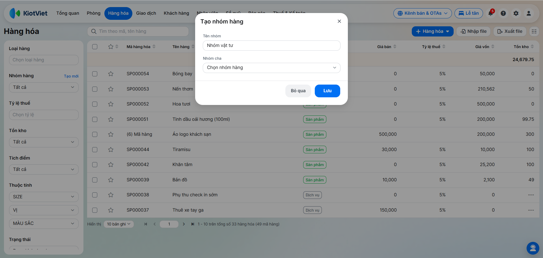Image resolution: width=543 pixels, height=258 pixels.
Task: Click the star filter in the table header
Action: 111,47
